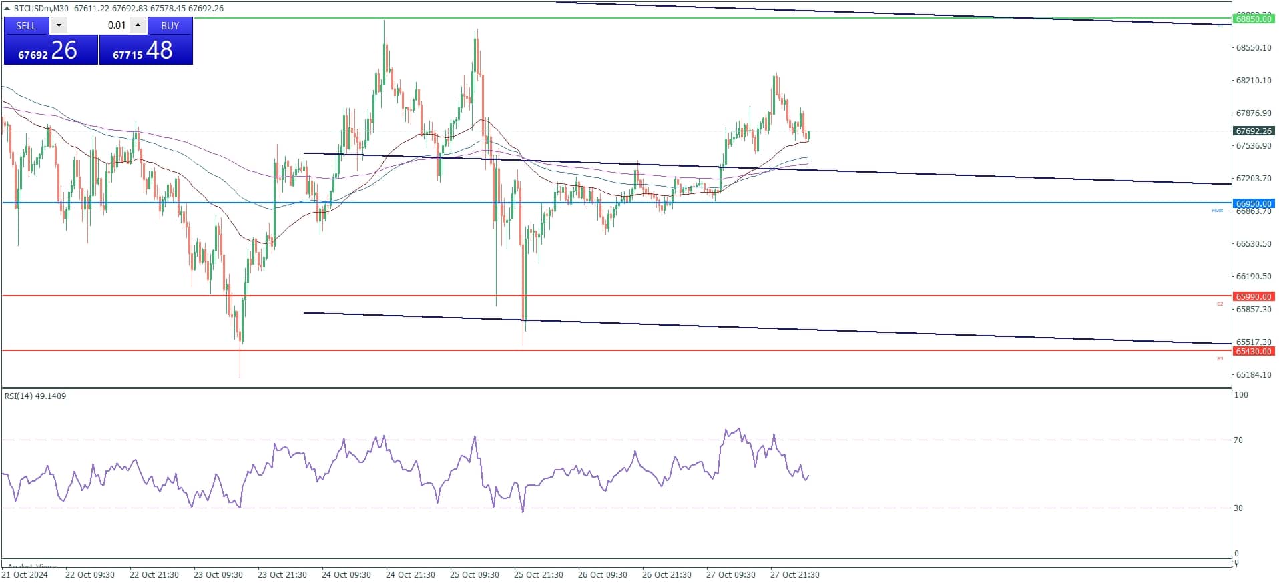Click the current price 67692.26 label
The width and height of the screenshot is (1279, 583).
(x=1254, y=131)
